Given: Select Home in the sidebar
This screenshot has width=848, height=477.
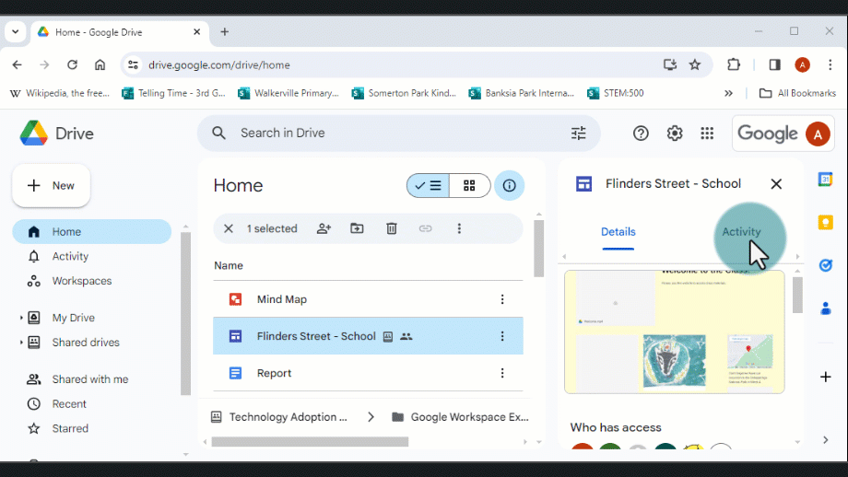Looking at the screenshot, I should pyautogui.click(x=92, y=232).
